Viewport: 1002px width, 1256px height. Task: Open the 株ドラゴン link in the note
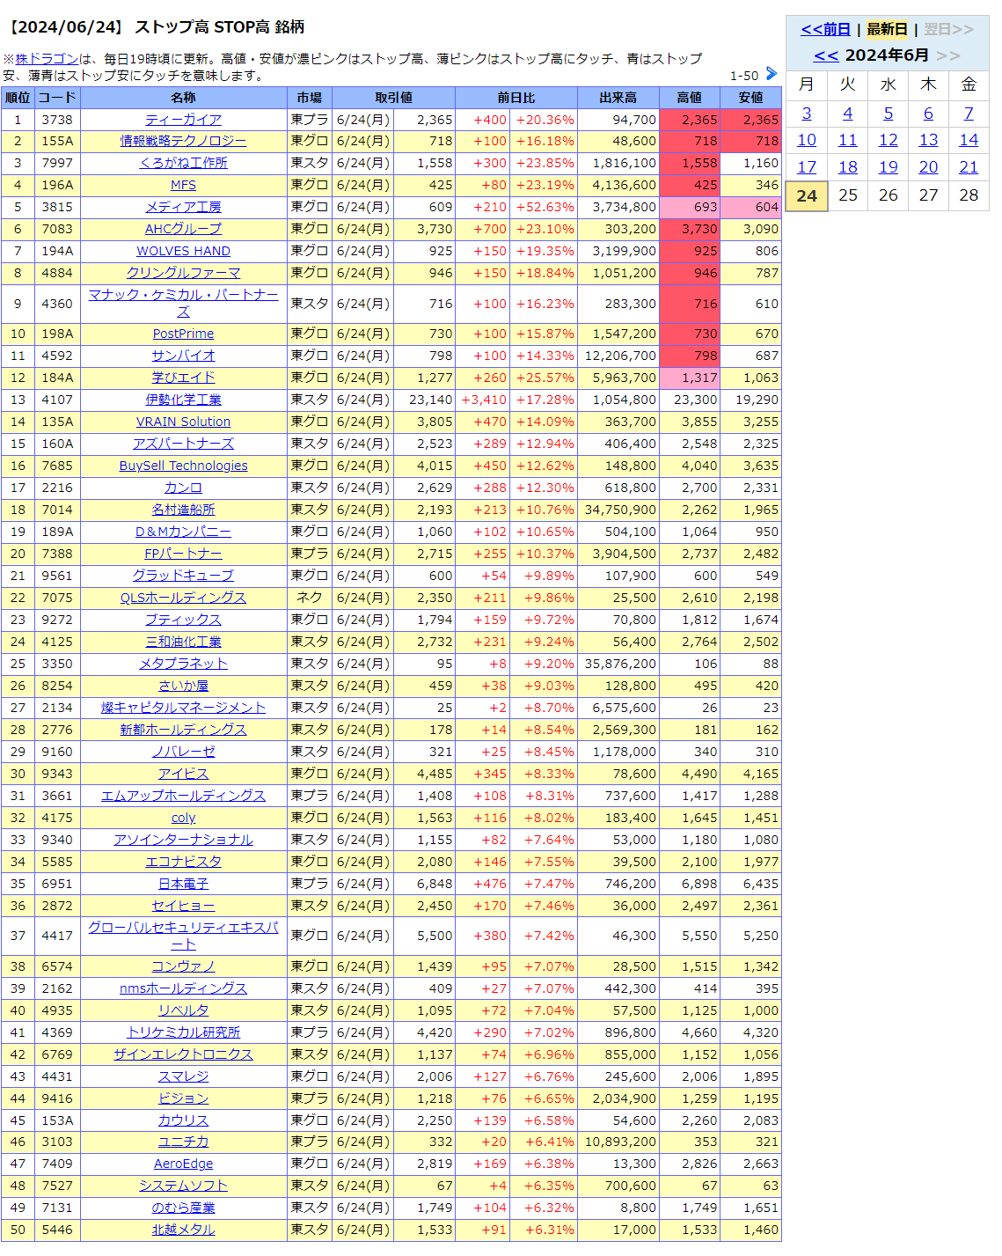(x=47, y=59)
